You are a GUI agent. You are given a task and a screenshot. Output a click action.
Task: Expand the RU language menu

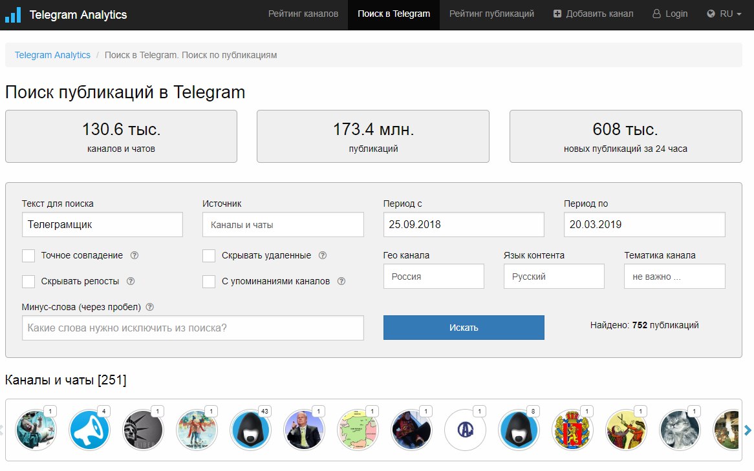(724, 14)
